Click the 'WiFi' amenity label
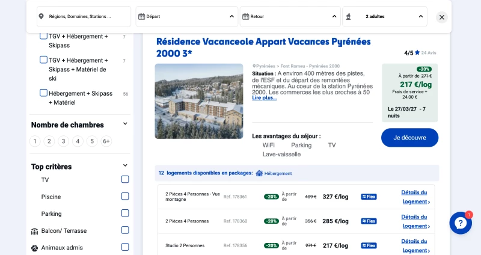 268,145
